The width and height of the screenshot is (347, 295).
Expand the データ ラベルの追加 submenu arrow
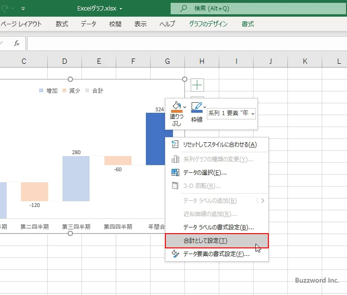coord(263,200)
